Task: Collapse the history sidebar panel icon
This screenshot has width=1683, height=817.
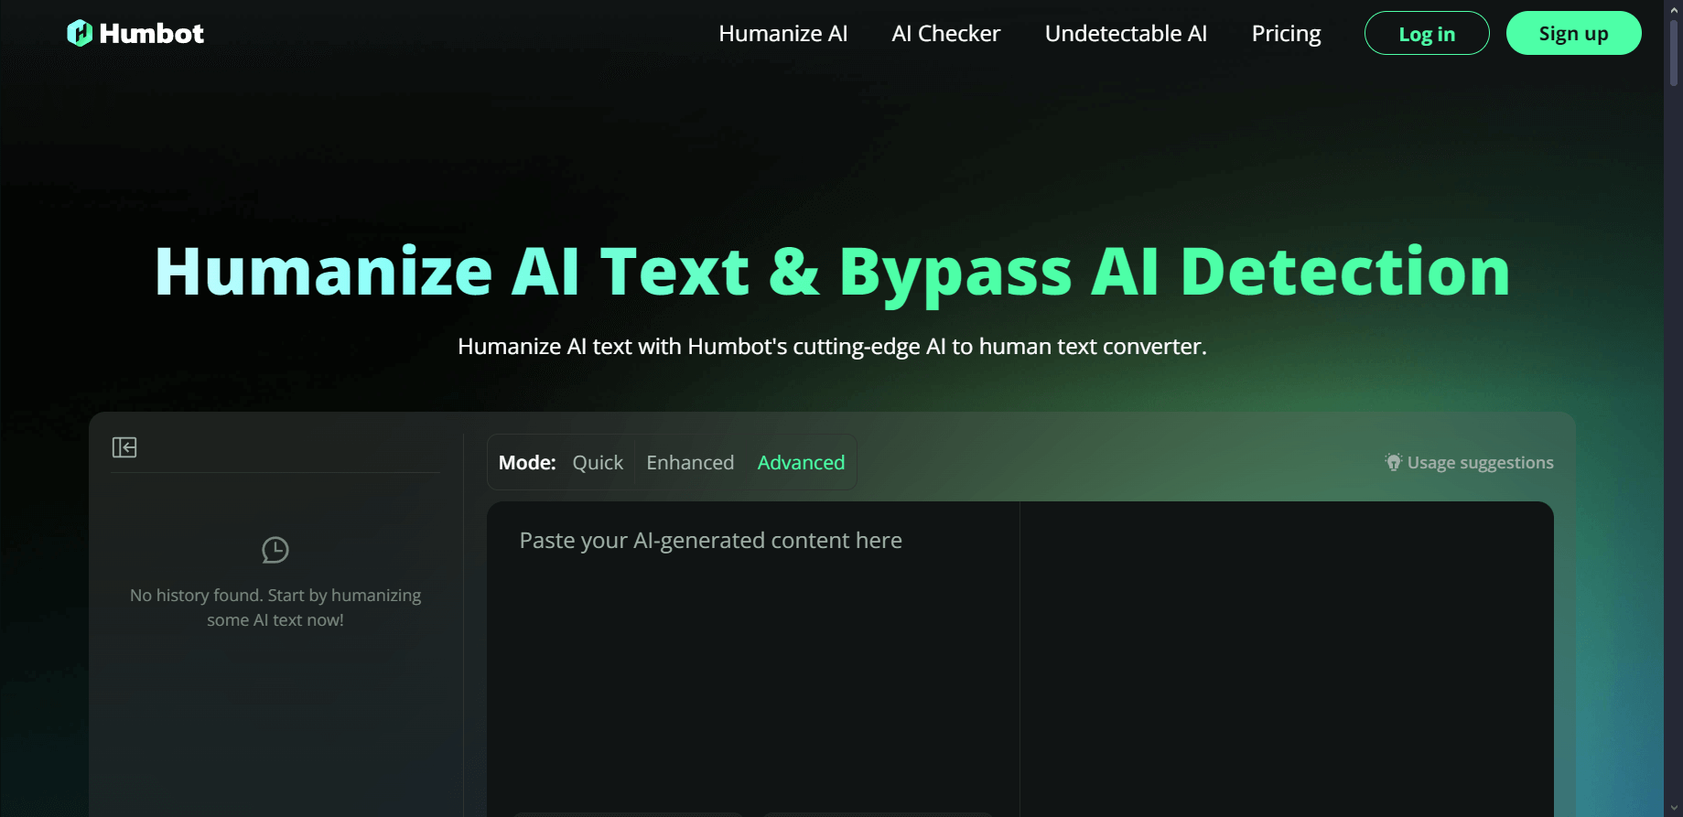Action: [x=124, y=447]
